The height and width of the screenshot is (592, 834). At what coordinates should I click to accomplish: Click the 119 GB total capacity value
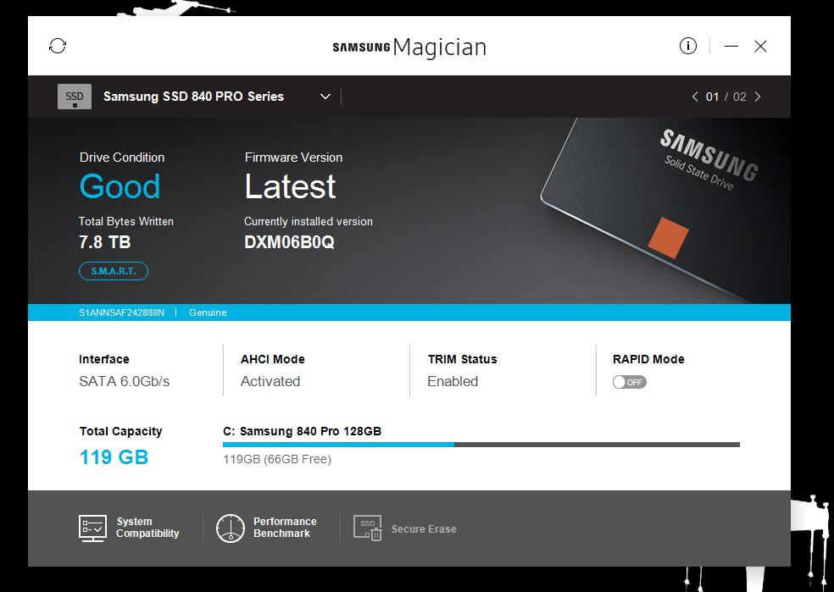114,457
